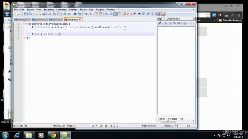Open the Windows Start button
Image resolution: width=248 pixels, height=139 pixels.
pyautogui.click(x=5, y=135)
